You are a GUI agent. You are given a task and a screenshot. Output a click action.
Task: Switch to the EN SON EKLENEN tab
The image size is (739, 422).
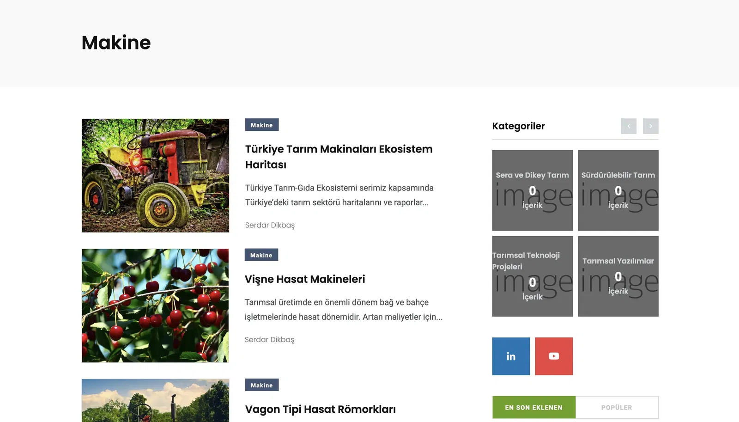tap(533, 407)
